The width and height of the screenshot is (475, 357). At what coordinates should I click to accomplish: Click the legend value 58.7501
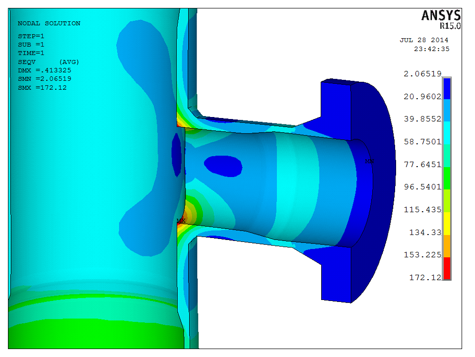coord(422,141)
